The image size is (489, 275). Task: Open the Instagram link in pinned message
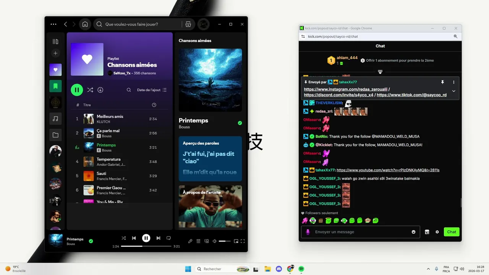[x=345, y=89]
